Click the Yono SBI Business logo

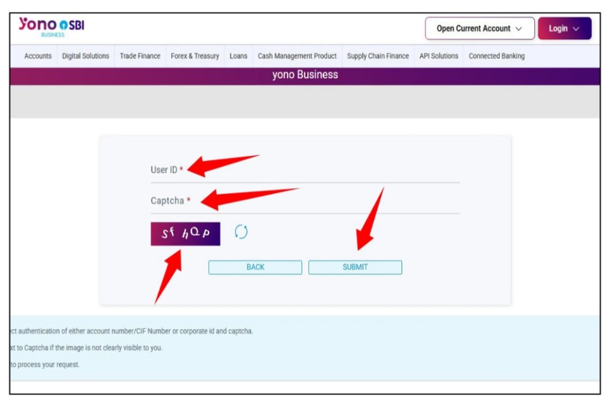pyautogui.click(x=51, y=27)
